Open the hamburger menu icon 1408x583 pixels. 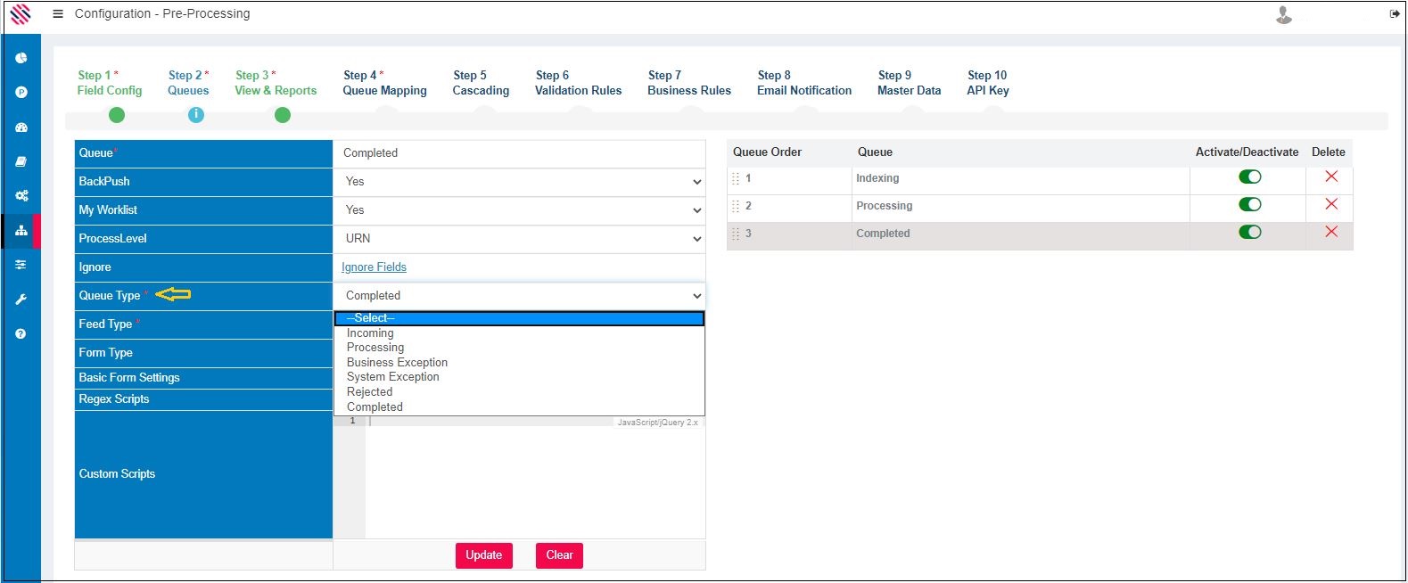tap(58, 14)
